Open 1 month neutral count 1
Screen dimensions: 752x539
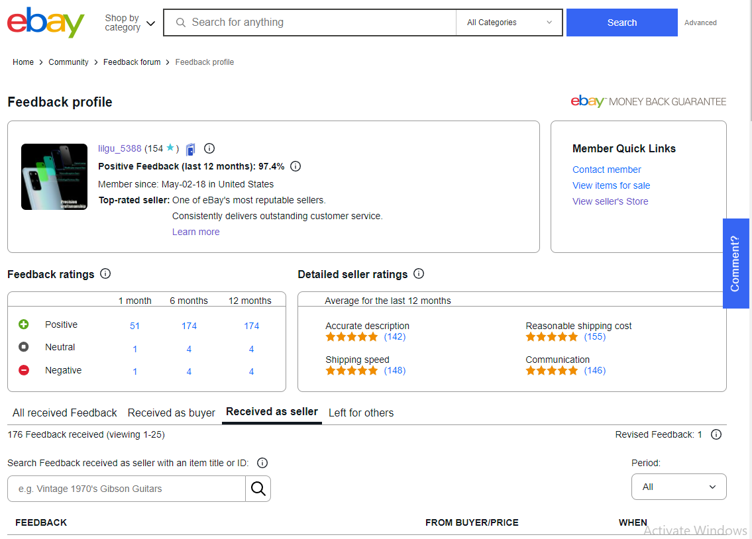click(134, 349)
